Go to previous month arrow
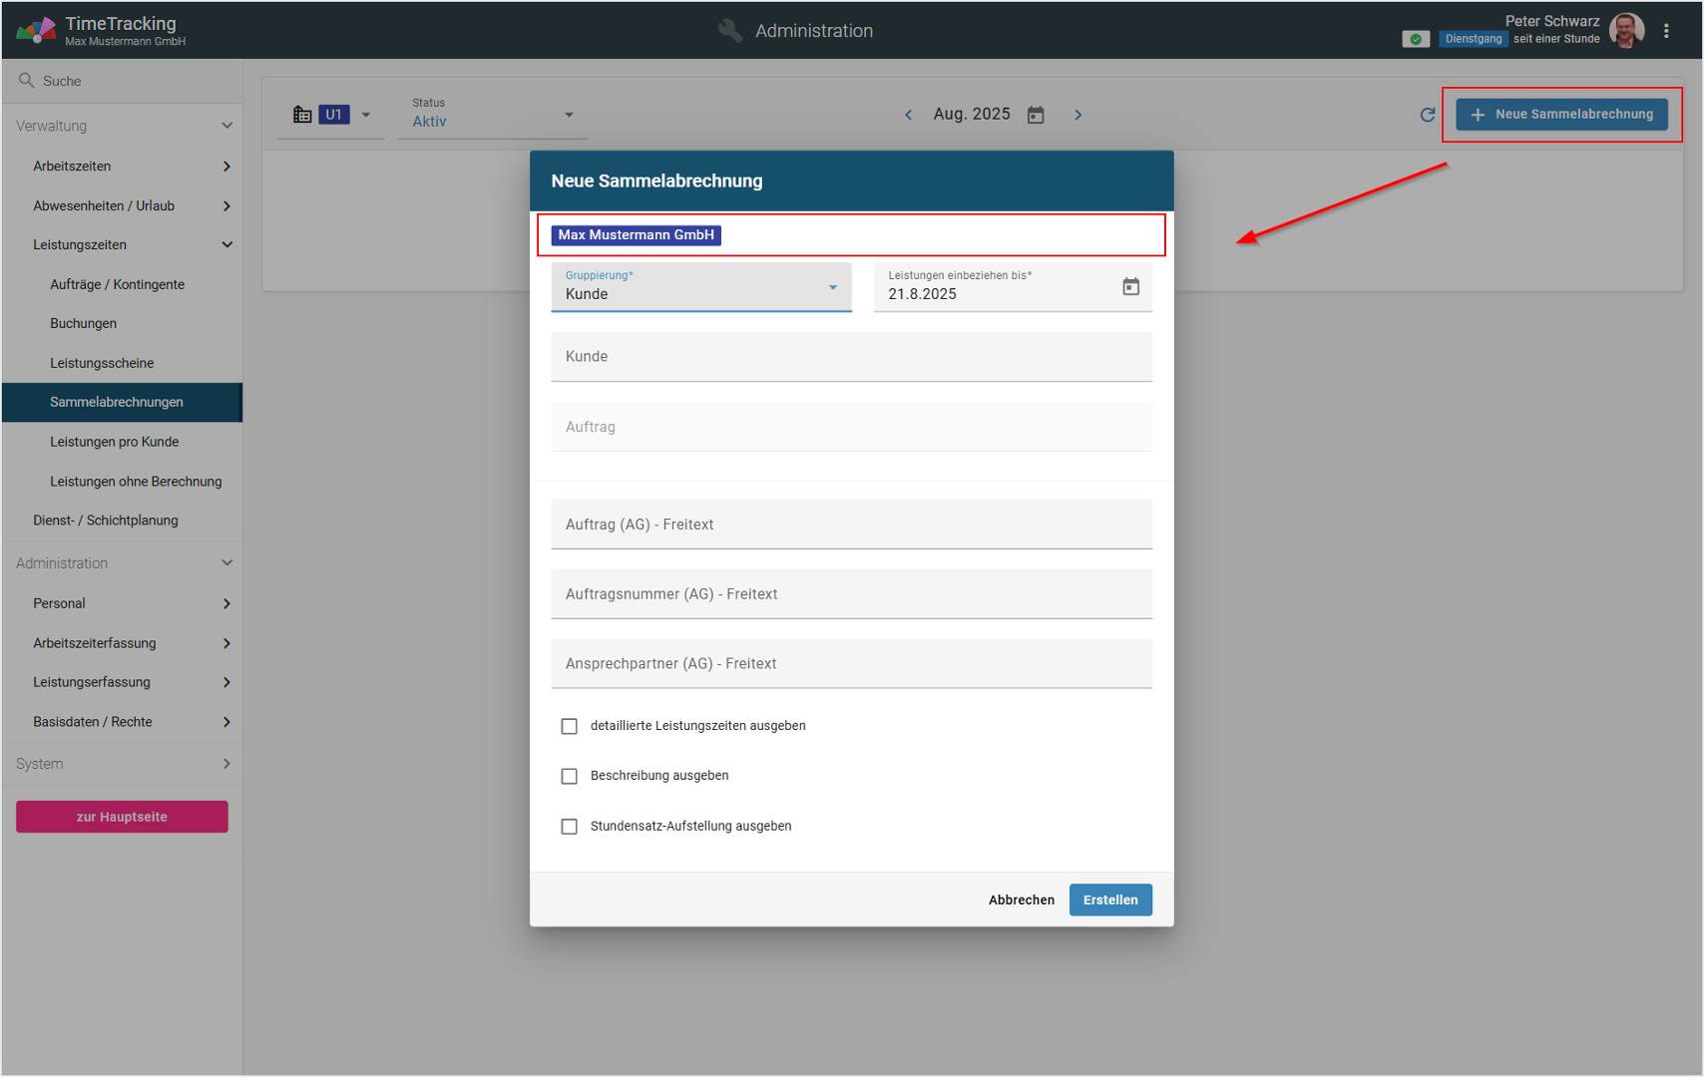This screenshot has height=1077, width=1704. tap(908, 115)
